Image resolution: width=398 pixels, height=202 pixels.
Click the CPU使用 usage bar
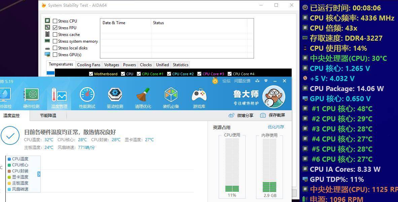coord(232,165)
